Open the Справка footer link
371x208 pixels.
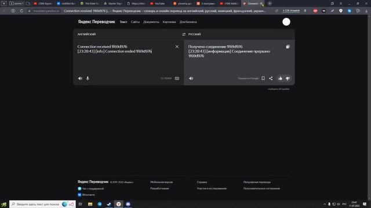click(202, 182)
